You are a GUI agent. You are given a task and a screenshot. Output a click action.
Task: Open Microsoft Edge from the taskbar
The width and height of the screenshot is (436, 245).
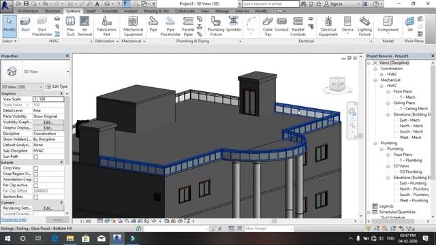(x=54, y=238)
